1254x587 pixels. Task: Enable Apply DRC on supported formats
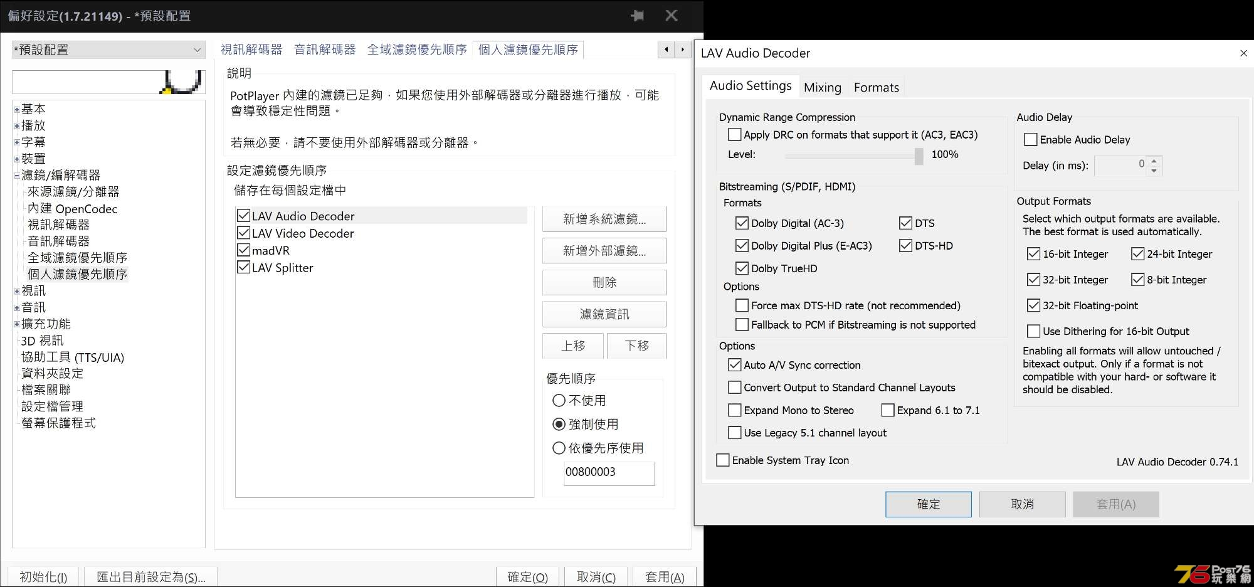734,135
